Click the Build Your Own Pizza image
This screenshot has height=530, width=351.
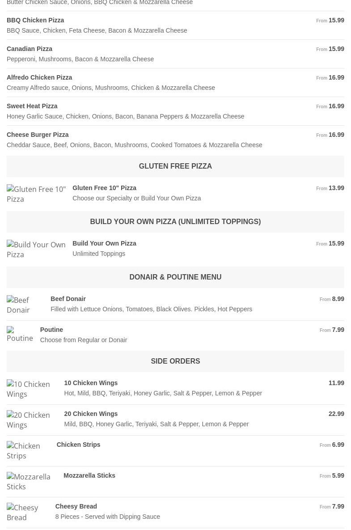[36, 250]
